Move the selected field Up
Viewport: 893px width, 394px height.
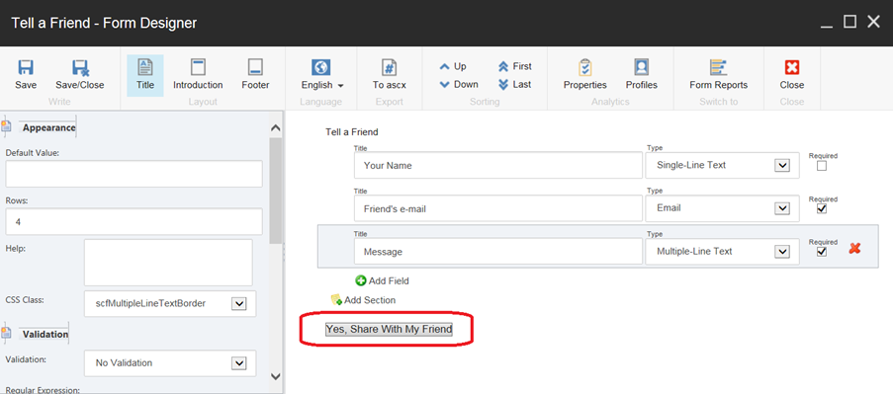coord(453,66)
